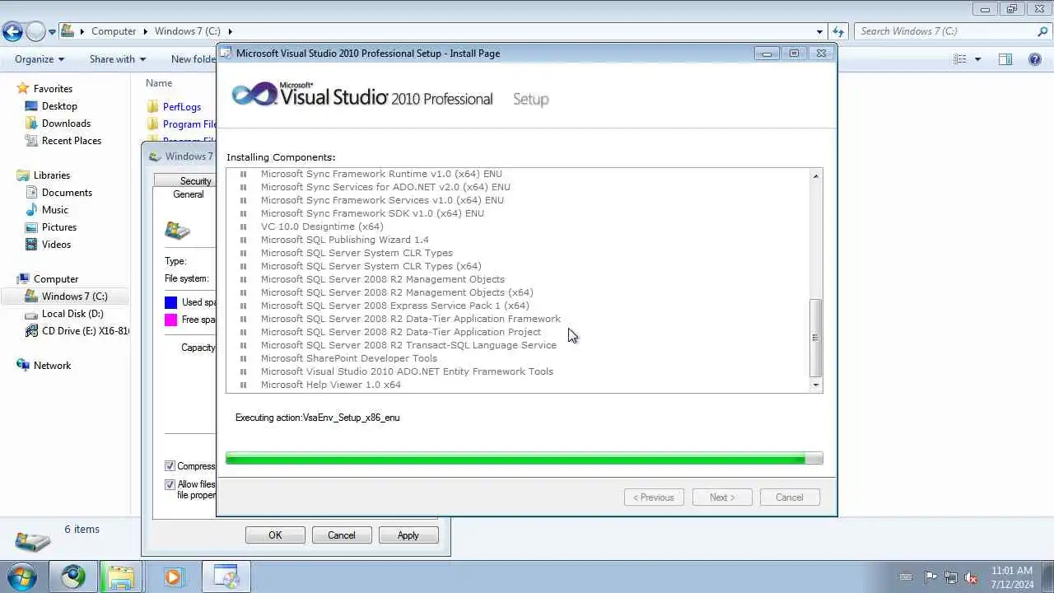Launch Windows Media Player from taskbar
Screen dimensions: 1054x593
coord(172,577)
